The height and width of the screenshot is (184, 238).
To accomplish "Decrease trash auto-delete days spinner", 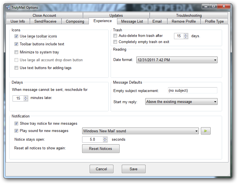I will 186,37.
